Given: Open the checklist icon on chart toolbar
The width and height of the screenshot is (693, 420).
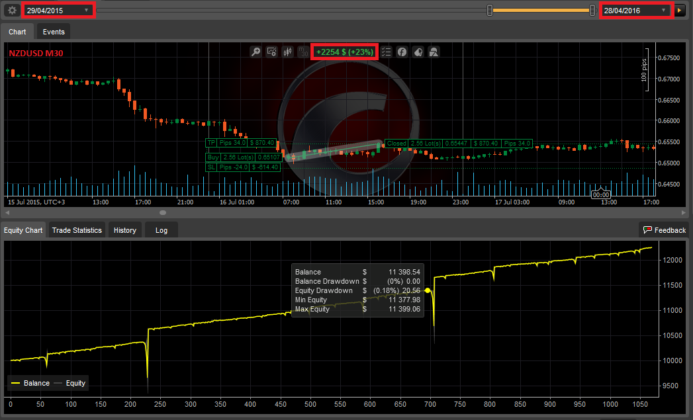Looking at the screenshot, I should point(386,52).
